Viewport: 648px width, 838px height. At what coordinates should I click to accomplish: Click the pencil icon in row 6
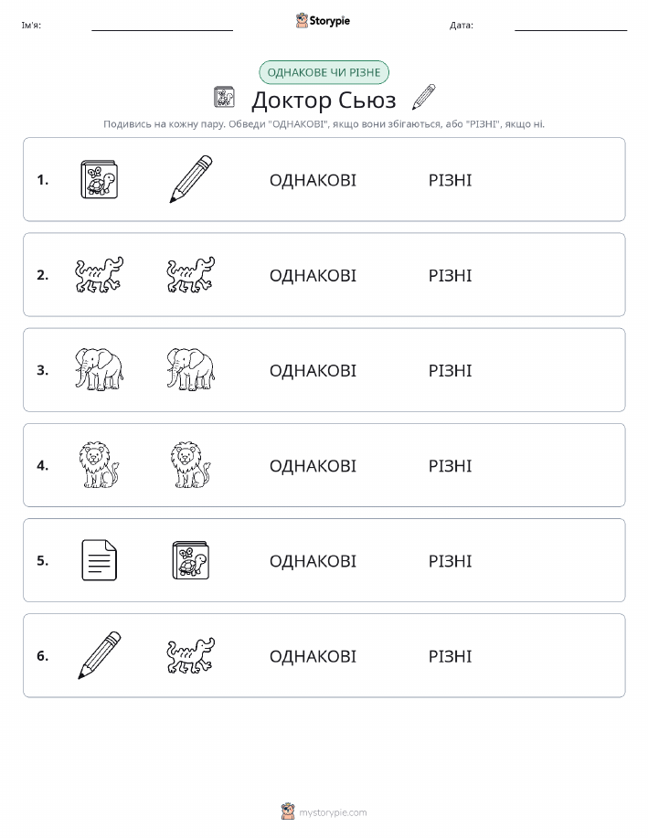point(100,655)
